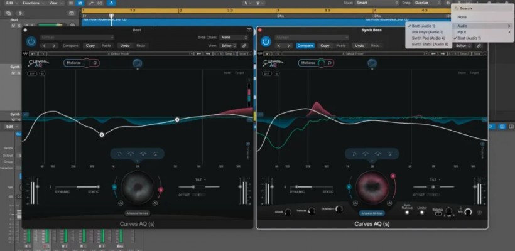Click blue learn orb in Synth Bass plugin
Screen dimensions: 515x251
(372, 63)
